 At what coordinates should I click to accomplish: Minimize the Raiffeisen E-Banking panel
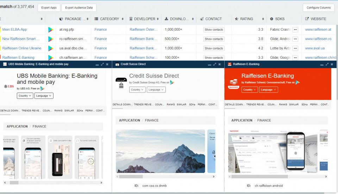coord(322,65)
